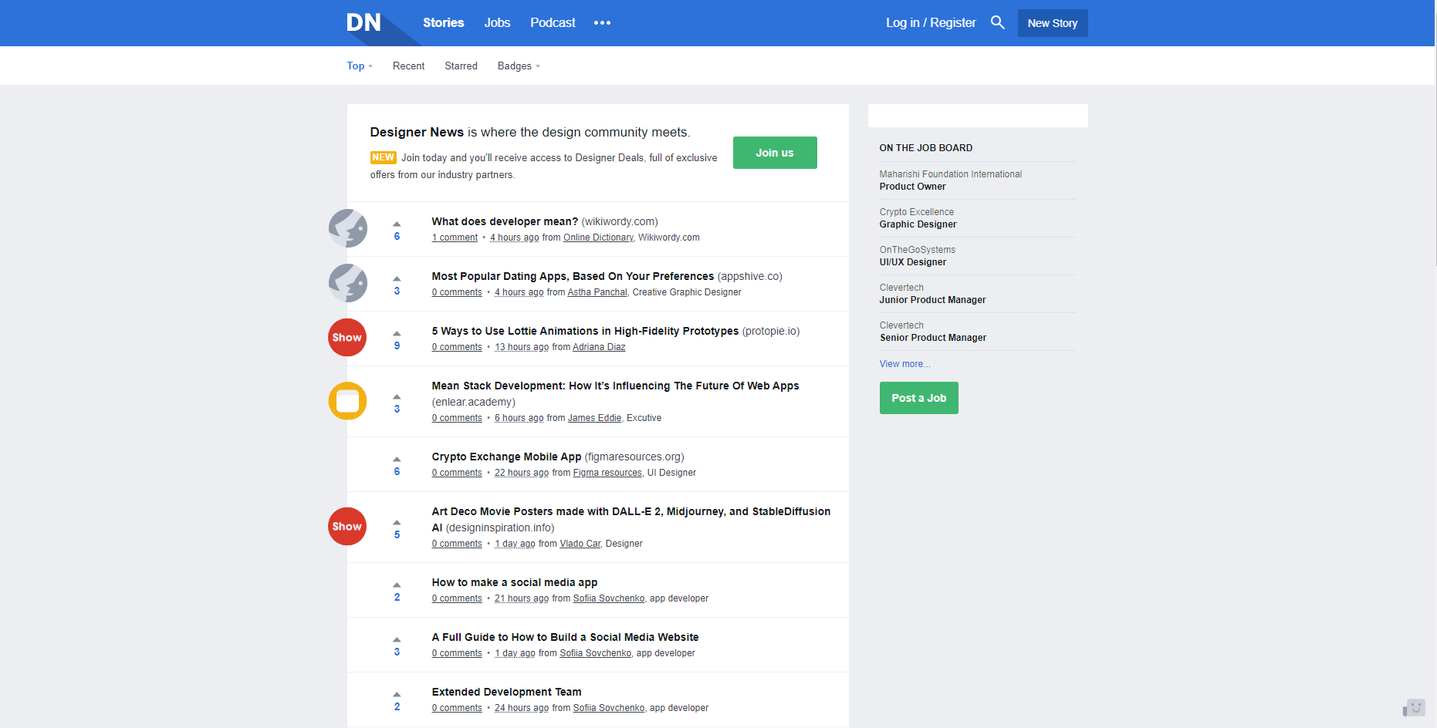Open story 'Most Popular Dating Apps, Based On Your Preferences'
The image size is (1437, 728).
(573, 276)
